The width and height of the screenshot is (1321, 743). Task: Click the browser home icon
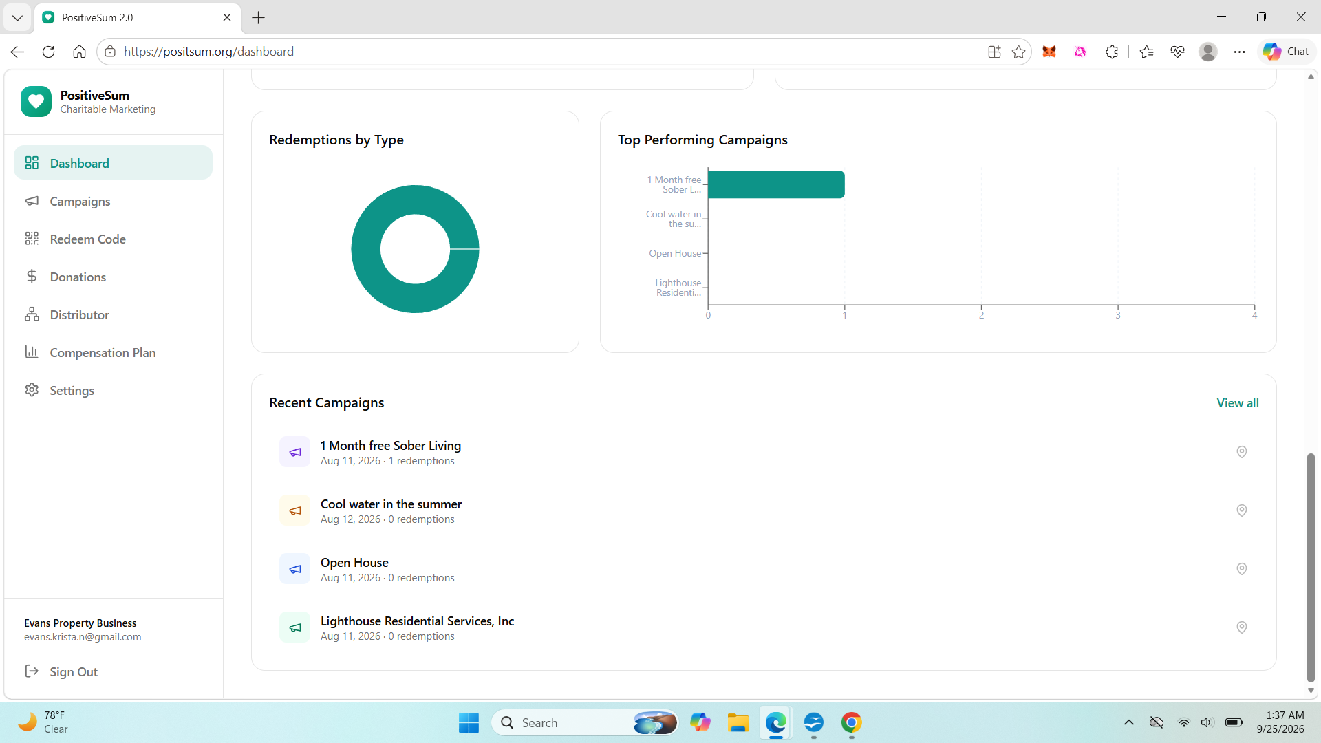tap(79, 52)
